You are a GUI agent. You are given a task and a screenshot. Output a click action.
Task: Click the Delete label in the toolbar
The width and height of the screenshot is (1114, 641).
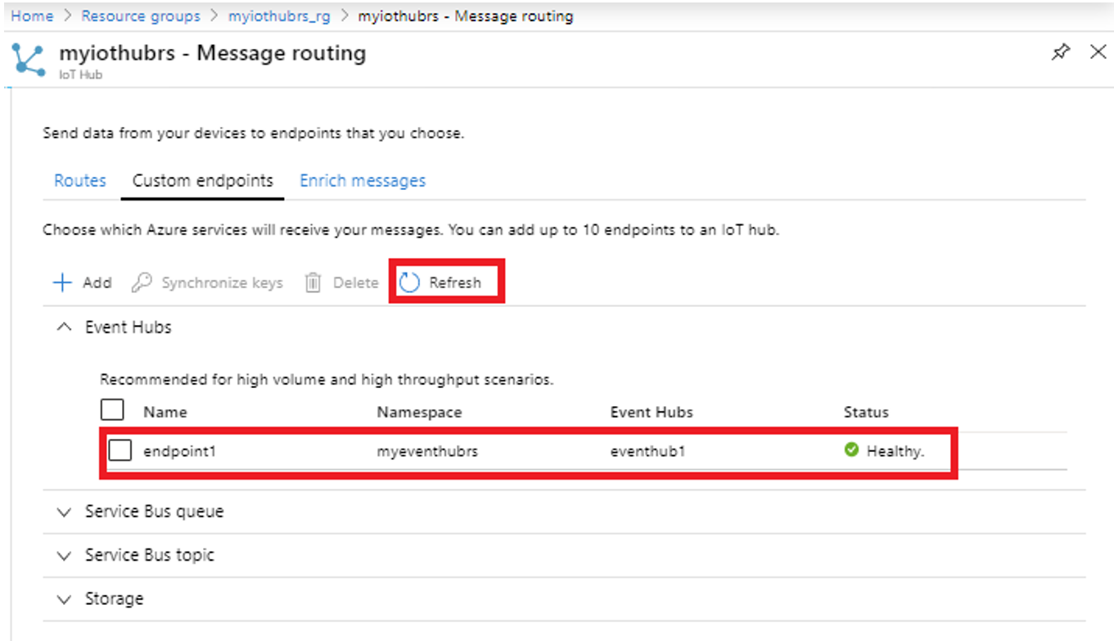pyautogui.click(x=355, y=282)
